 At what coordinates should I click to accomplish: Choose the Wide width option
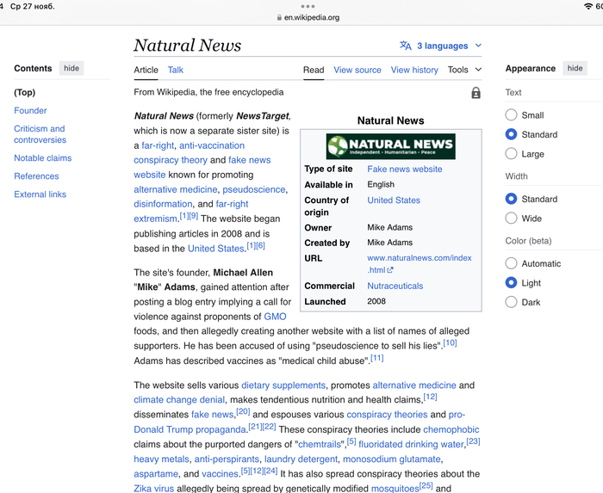point(512,219)
